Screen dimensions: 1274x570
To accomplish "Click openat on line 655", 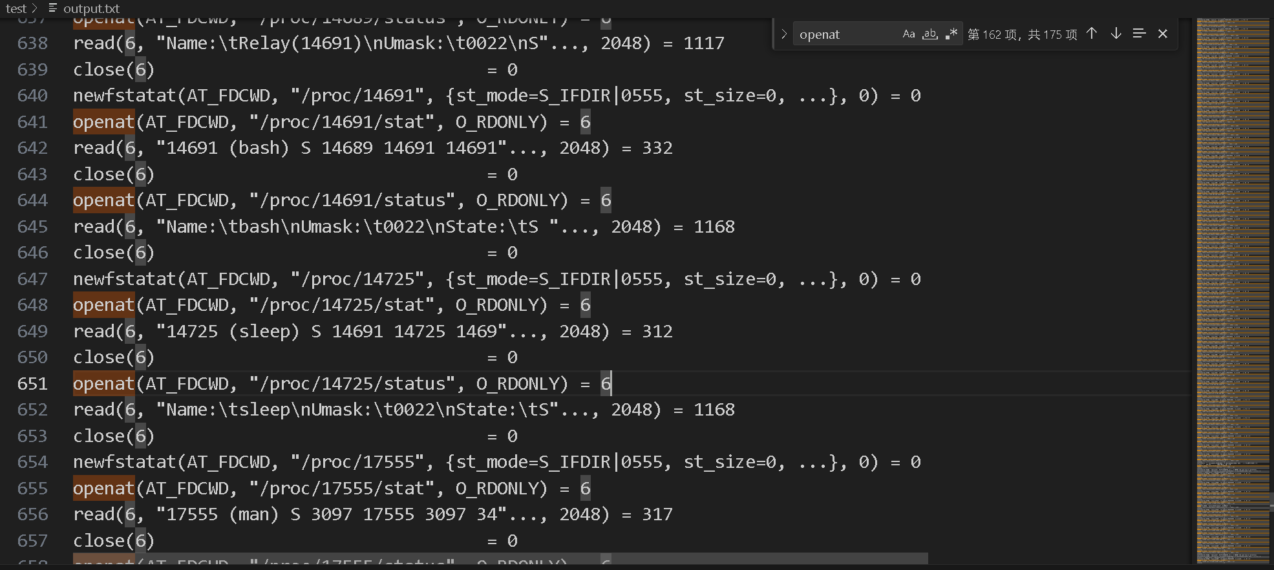I will (103, 489).
